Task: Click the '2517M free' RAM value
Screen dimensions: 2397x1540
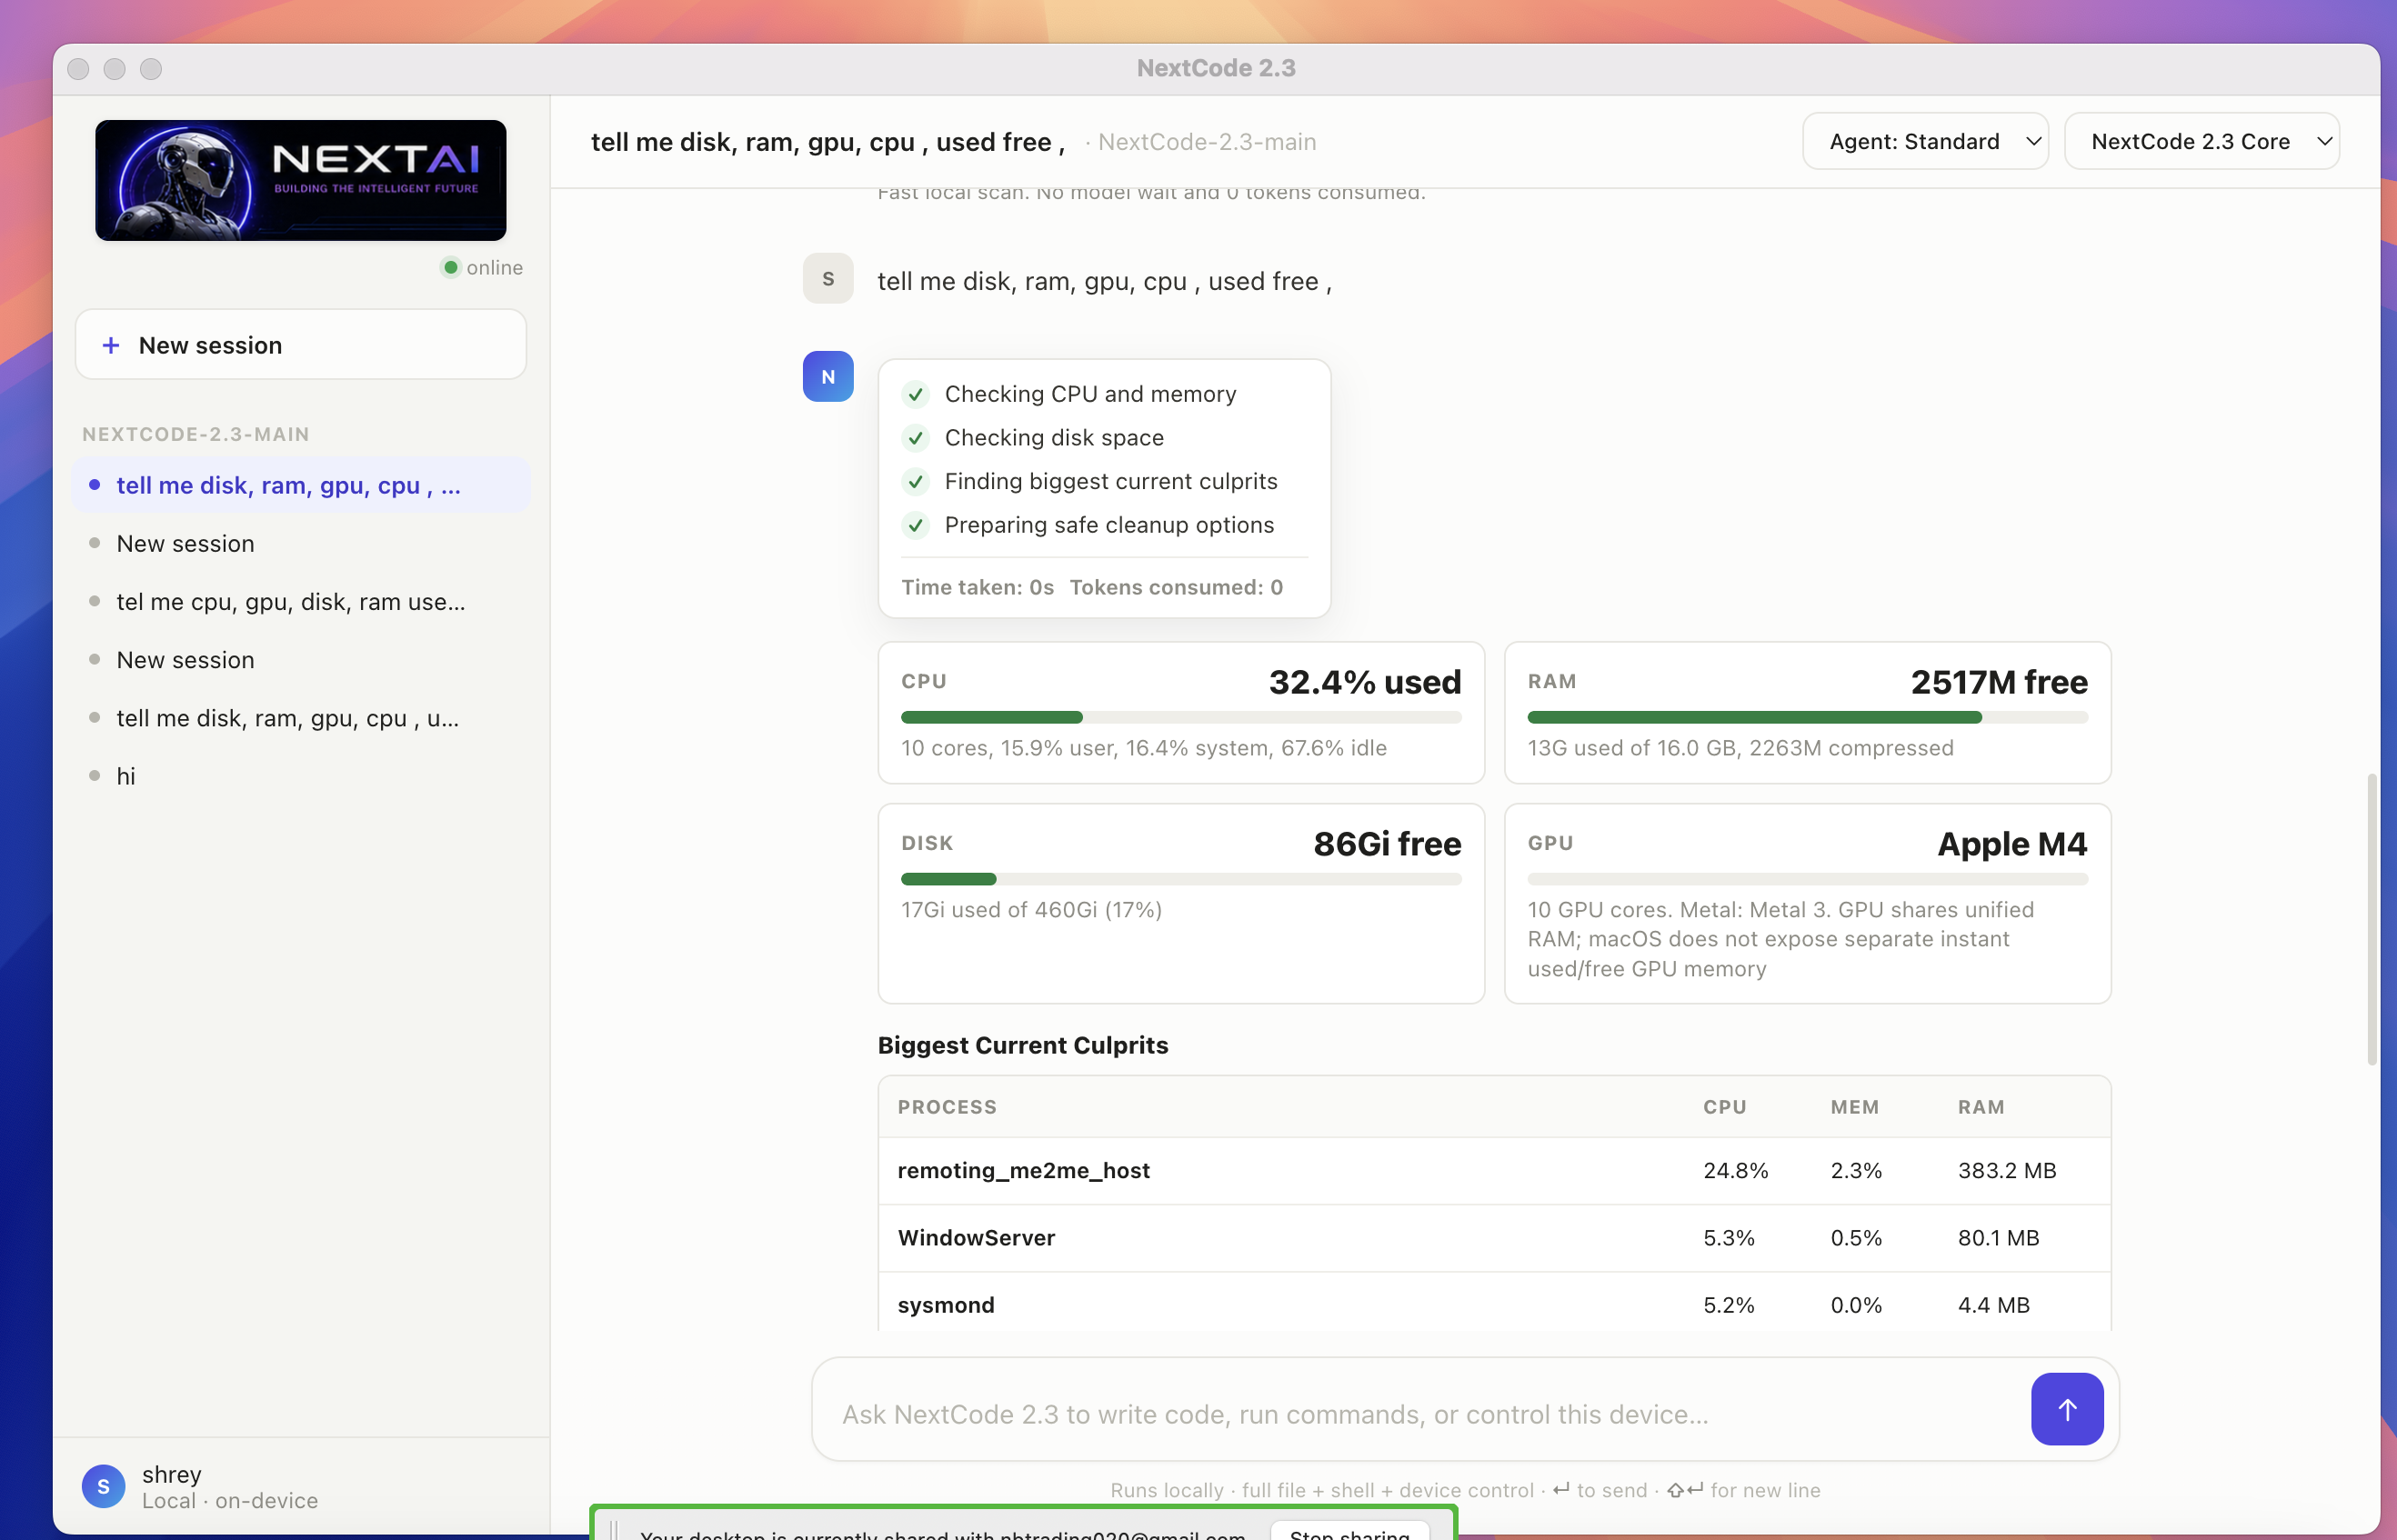Action: (1998, 682)
